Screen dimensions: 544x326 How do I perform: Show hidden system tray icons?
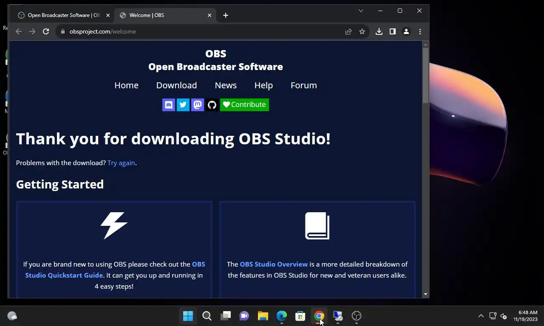point(481,316)
